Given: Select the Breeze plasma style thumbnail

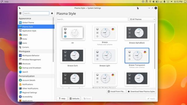Looking at the screenshot, I should pyautogui.click(x=105, y=33).
